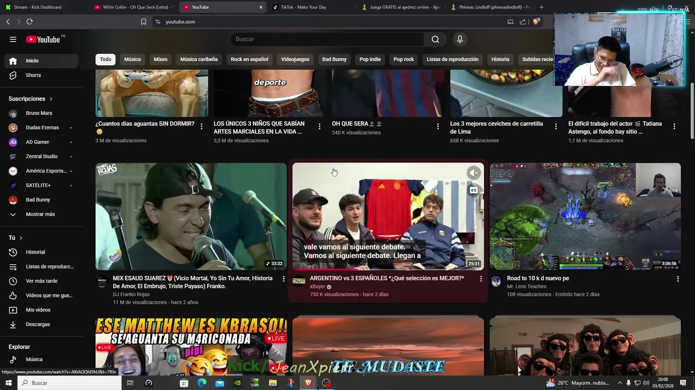The width and height of the screenshot is (695, 390).
Task: Open options for OH QUE SERA video
Action: [438, 126]
